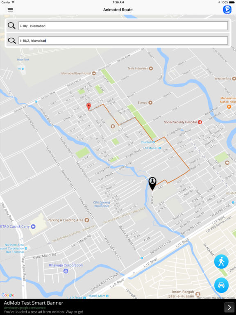The width and height of the screenshot is (236, 315).
Task: Select the Islamabad Boys Hostel marker
Action: coord(94,73)
